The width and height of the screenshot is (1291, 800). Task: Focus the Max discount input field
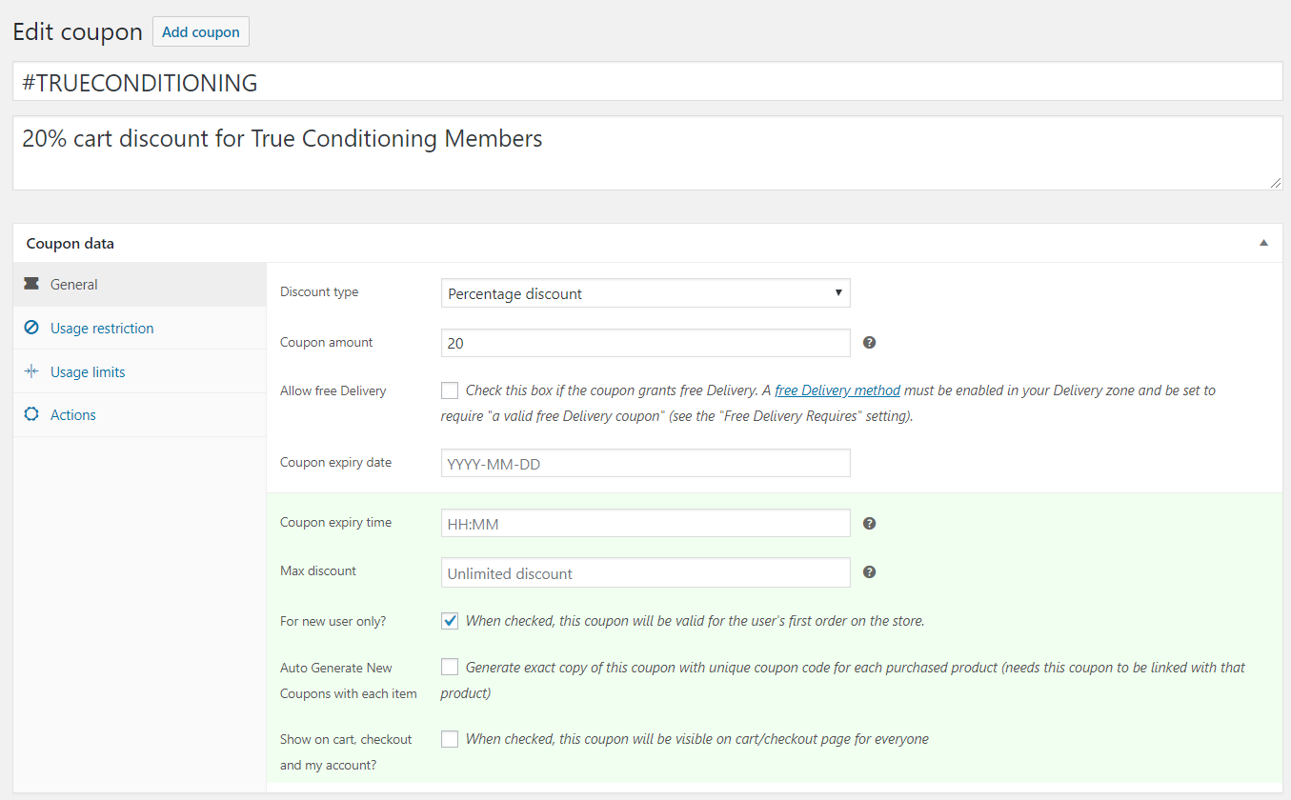coord(645,572)
